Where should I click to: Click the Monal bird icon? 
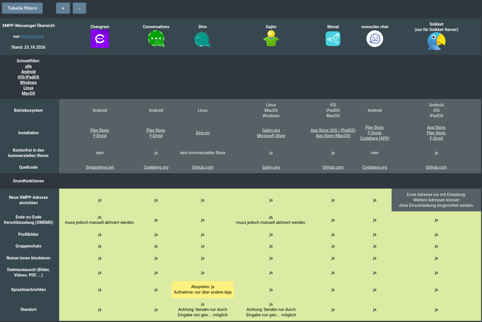[x=333, y=39]
